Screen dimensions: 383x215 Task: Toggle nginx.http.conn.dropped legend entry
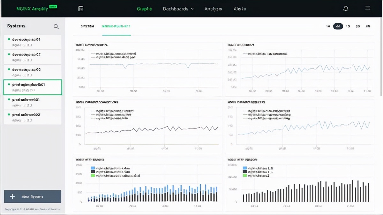[113, 57]
